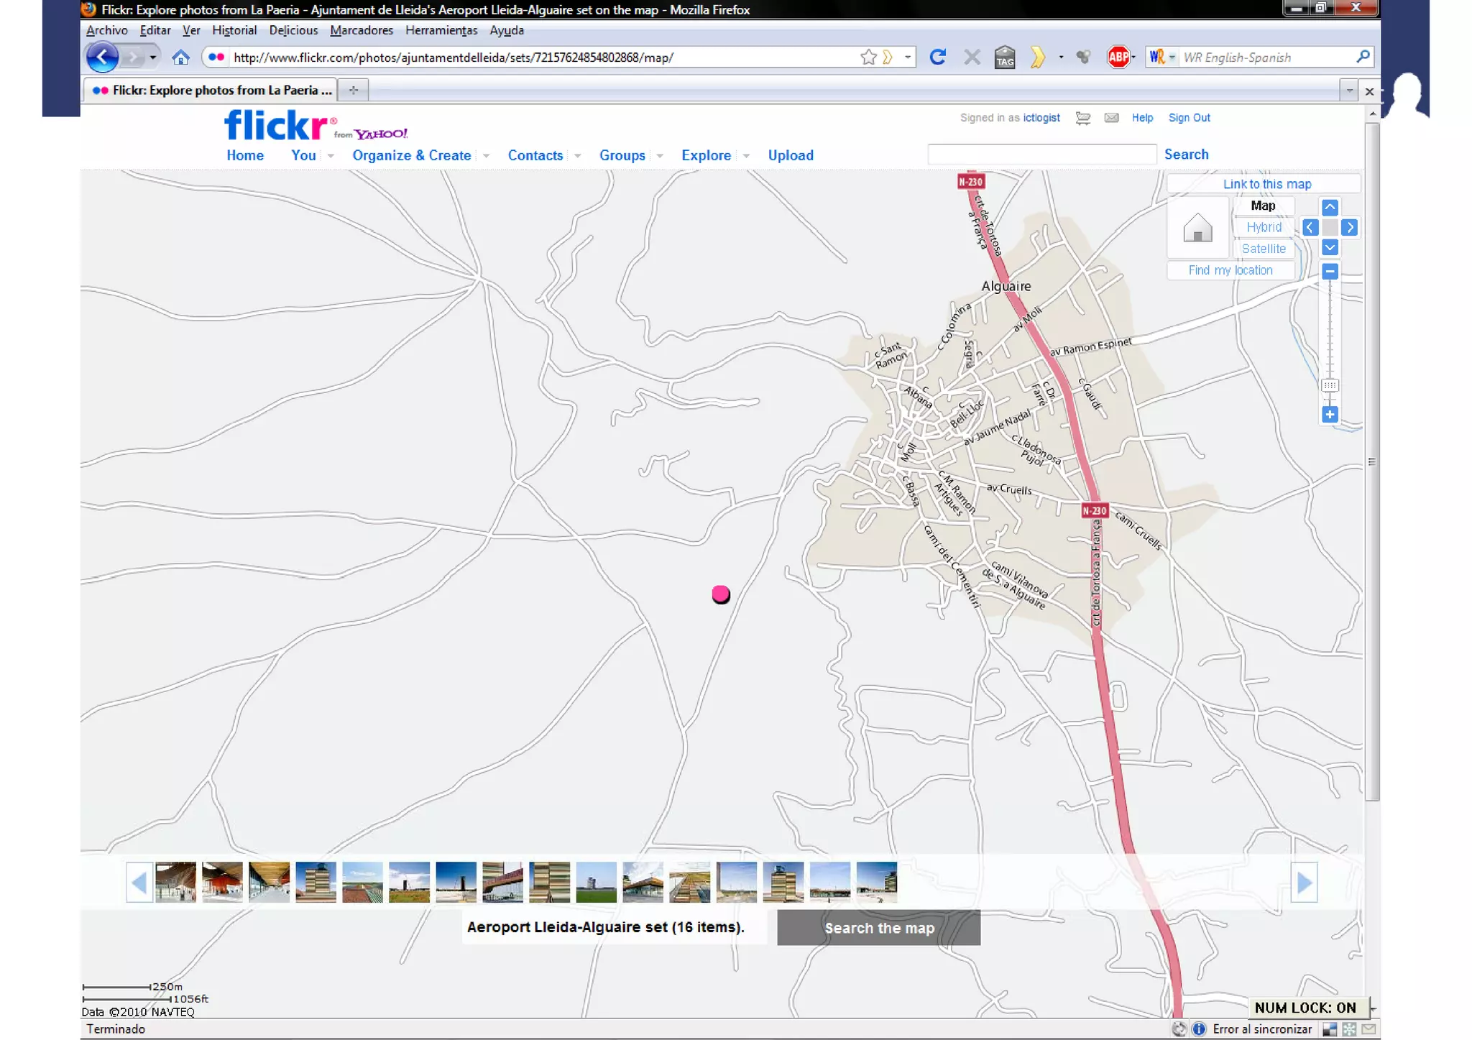The width and height of the screenshot is (1472, 1040).
Task: Select the Map view mode
Action: tap(1262, 206)
